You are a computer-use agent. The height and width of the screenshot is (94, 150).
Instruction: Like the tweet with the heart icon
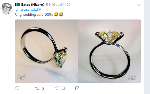coord(57,88)
